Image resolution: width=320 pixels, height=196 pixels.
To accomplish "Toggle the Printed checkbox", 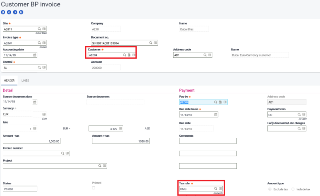I will (x=94, y=188).
